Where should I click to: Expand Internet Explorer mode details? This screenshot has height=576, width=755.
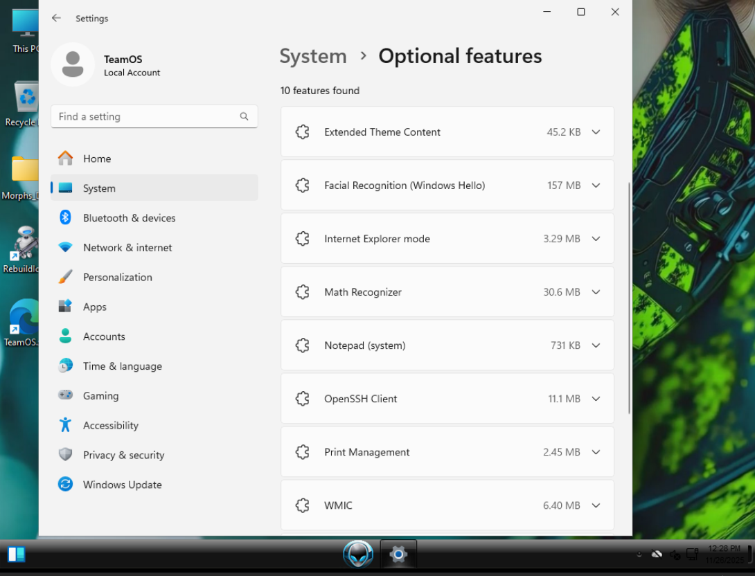point(595,239)
